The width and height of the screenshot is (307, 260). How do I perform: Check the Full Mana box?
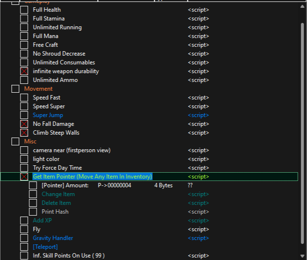[x=24, y=36]
